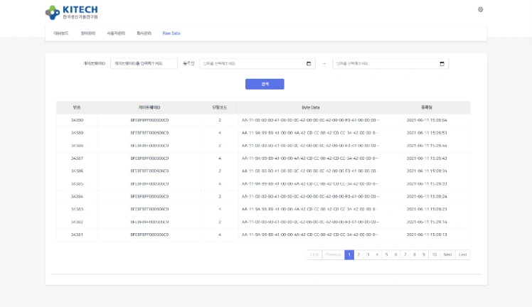Go to the First page
The width and height of the screenshot is (532, 307).
click(314, 254)
